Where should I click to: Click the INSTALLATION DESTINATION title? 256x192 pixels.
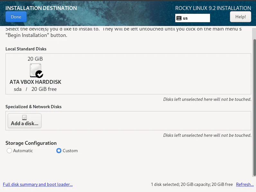[x=41, y=8]
